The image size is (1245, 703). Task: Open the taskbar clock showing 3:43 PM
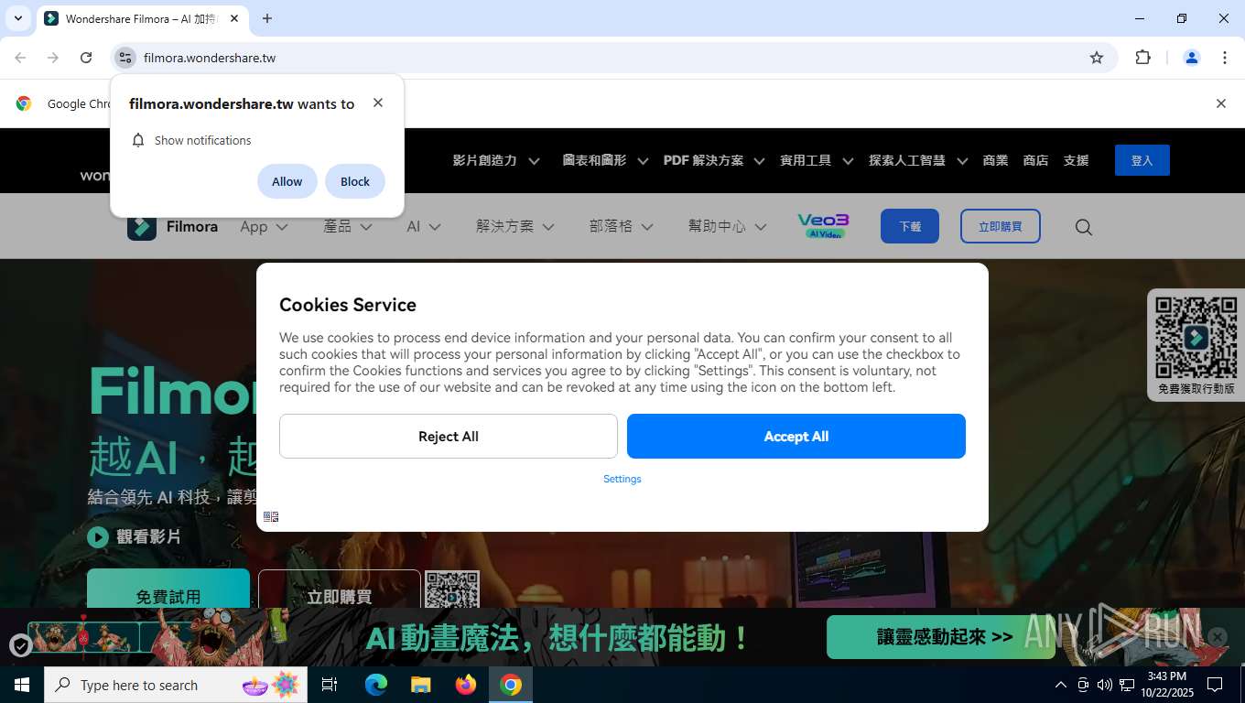[x=1166, y=685]
